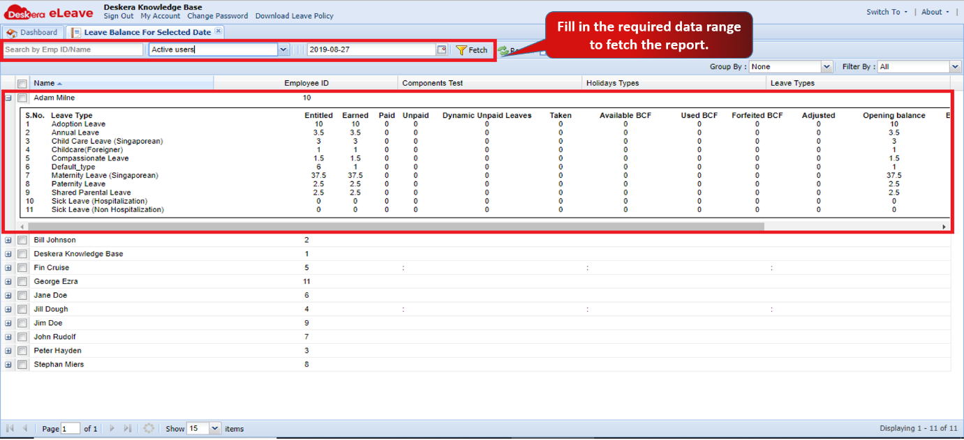Open the Show items per page dropdown
964x440 pixels.
pyautogui.click(x=215, y=428)
